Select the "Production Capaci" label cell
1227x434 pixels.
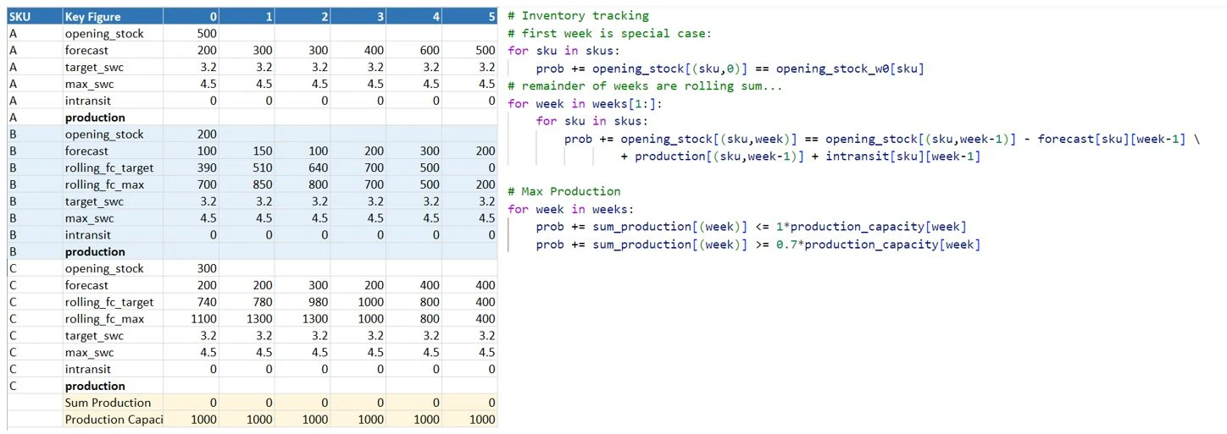pyautogui.click(x=113, y=420)
